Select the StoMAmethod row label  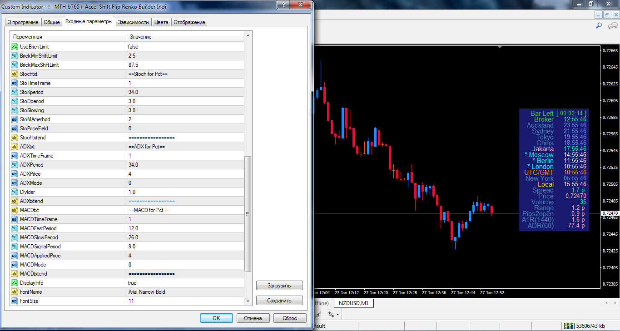pos(35,119)
